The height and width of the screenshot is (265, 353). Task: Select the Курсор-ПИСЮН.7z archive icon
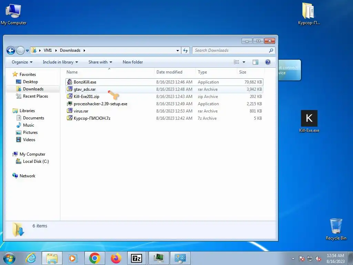point(70,118)
